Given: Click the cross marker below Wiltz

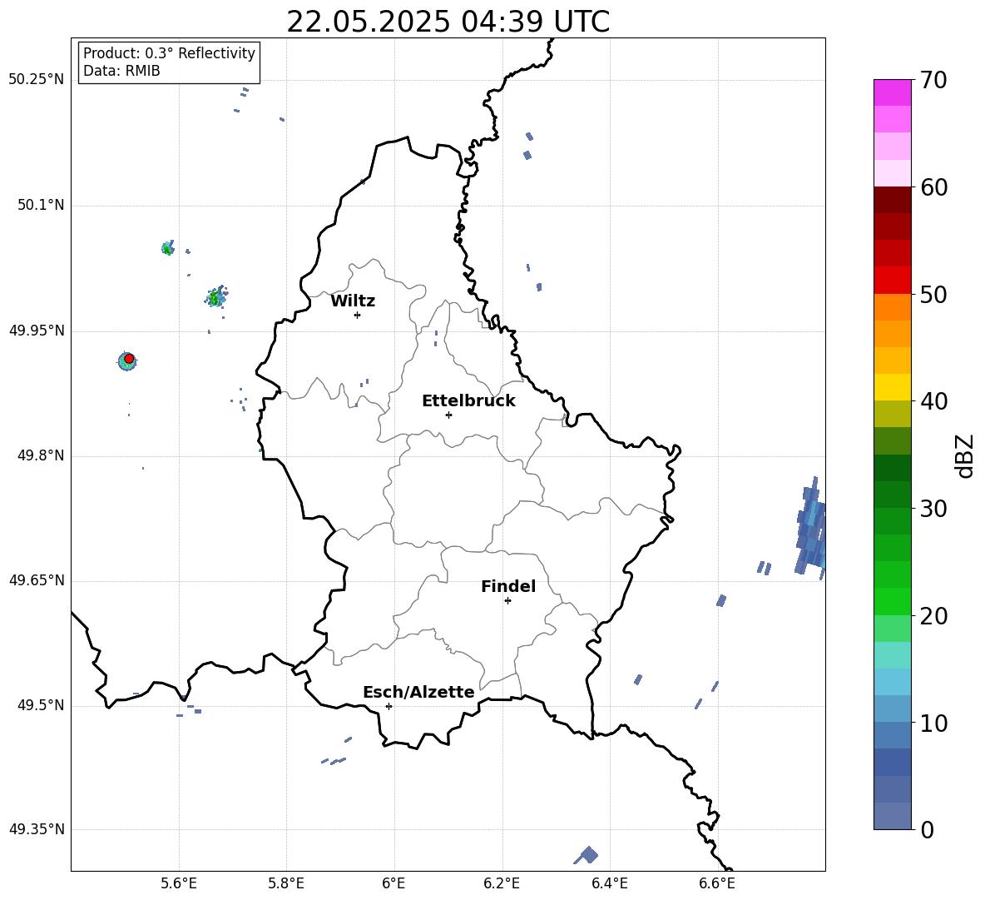Looking at the screenshot, I should point(357,315).
